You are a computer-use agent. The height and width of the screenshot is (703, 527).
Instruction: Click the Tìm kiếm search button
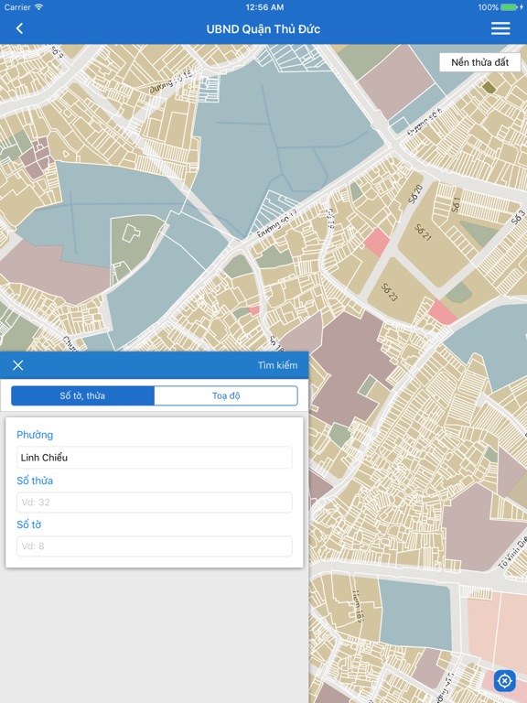coord(277,365)
